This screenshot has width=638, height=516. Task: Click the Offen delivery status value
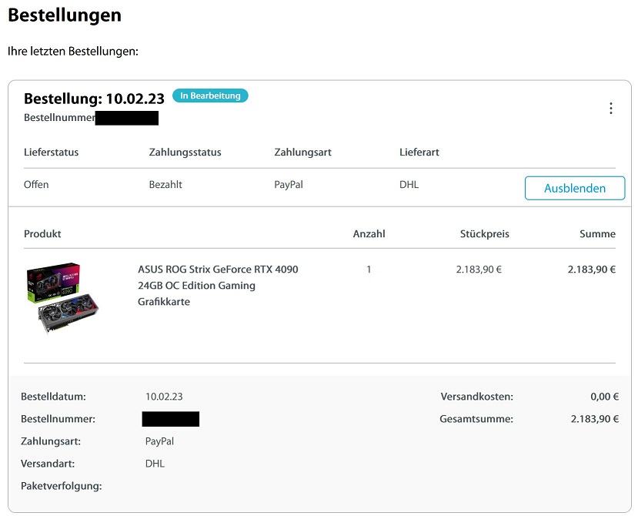tap(36, 185)
